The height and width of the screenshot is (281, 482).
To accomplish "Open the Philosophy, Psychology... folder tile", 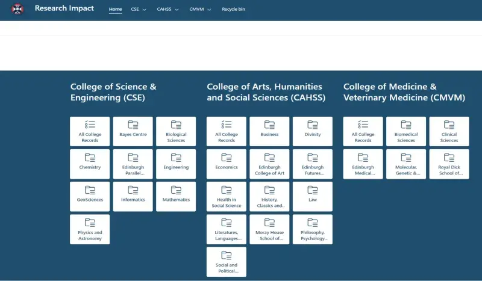I will tap(313, 229).
